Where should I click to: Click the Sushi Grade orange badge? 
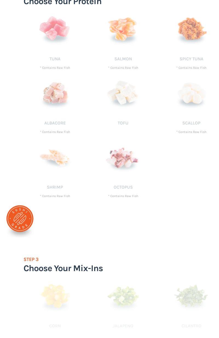pos(20,219)
